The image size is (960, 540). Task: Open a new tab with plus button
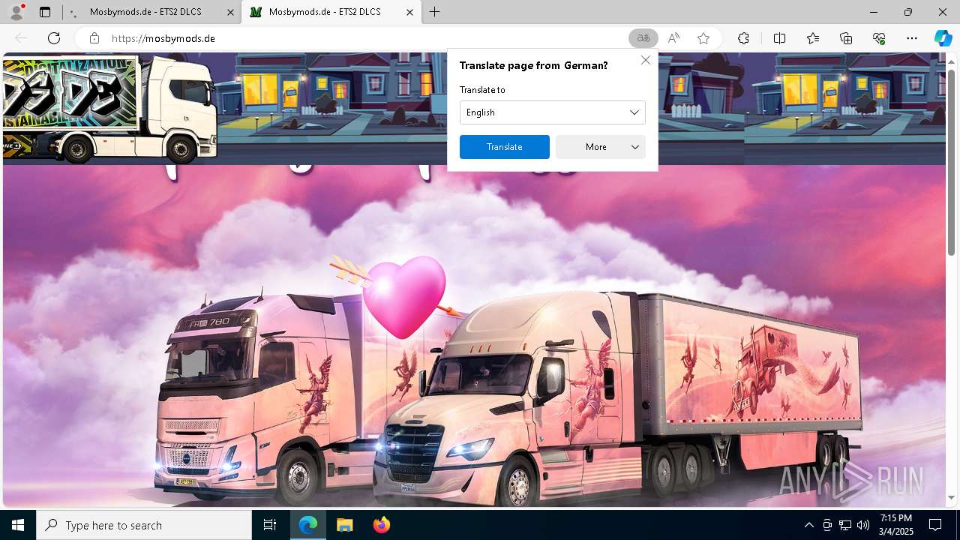(435, 12)
